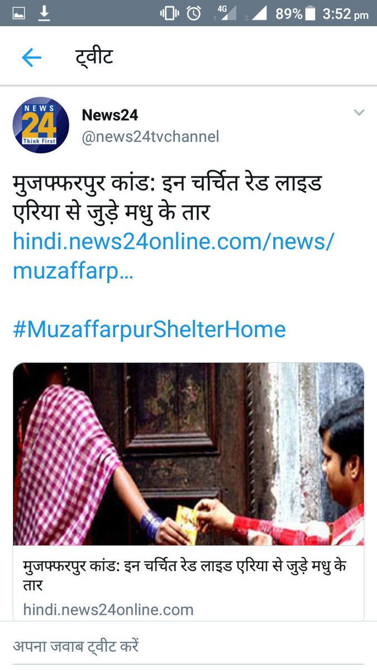Open the #MuzaffarpurShelterHome hashtag
The height and width of the screenshot is (670, 377).
(x=149, y=329)
